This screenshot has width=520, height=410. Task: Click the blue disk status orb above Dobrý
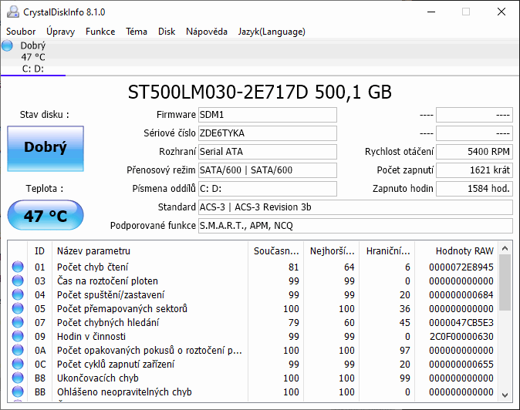click(x=8, y=46)
